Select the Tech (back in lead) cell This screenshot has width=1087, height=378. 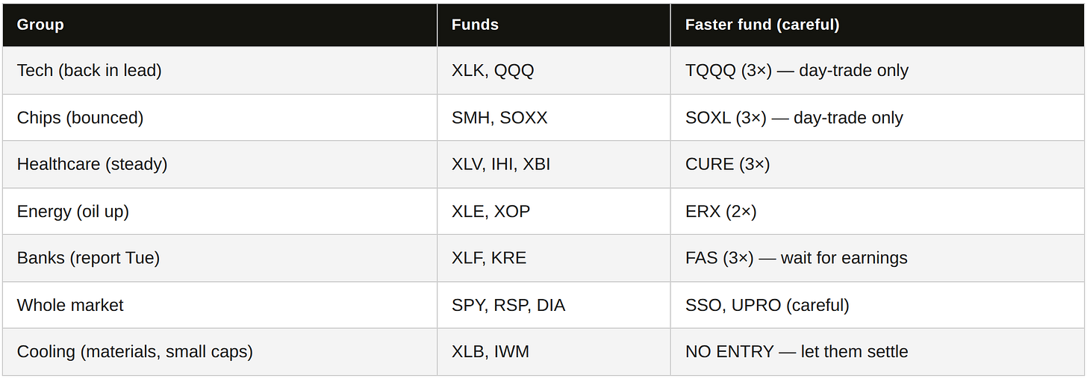coord(220,71)
